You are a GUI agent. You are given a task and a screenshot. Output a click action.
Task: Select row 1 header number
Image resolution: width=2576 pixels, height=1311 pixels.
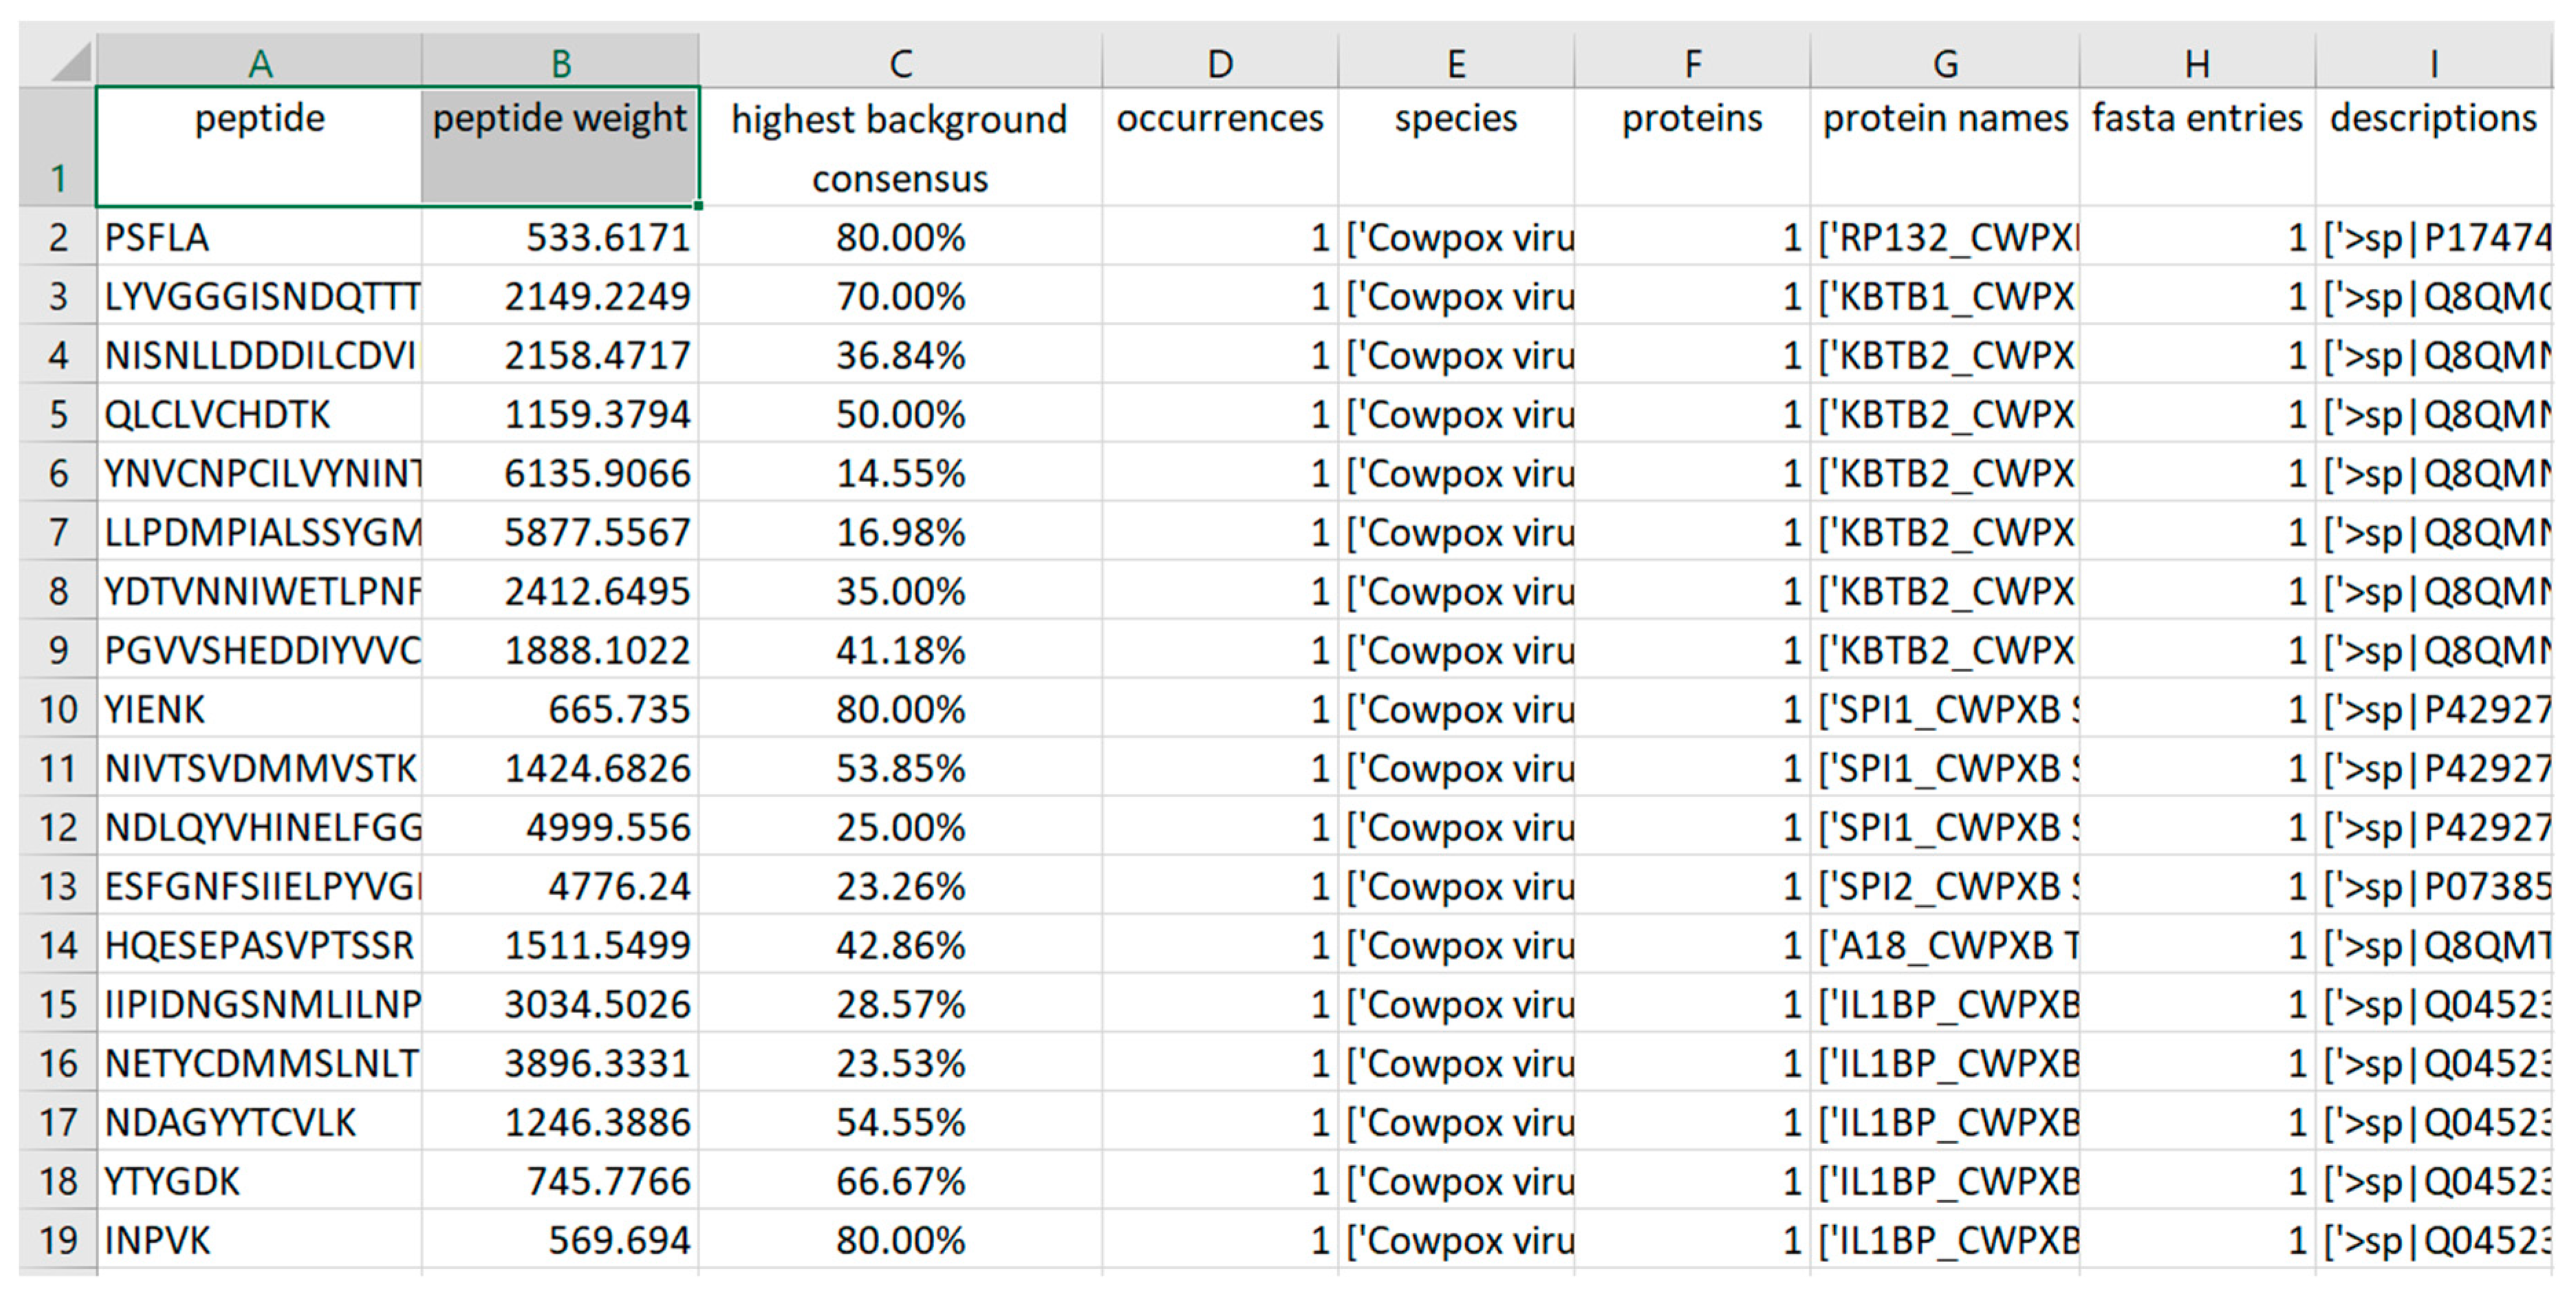tap(58, 147)
